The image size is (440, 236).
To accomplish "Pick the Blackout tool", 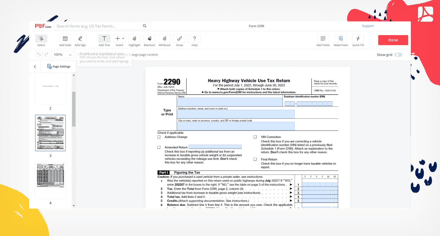I will coord(149,39).
